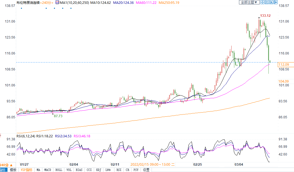Click the first blue event dot marker
The width and height of the screenshot is (294, 172).
click(21, 8)
